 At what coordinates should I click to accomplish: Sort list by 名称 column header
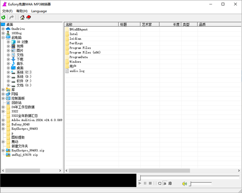(x=91, y=25)
